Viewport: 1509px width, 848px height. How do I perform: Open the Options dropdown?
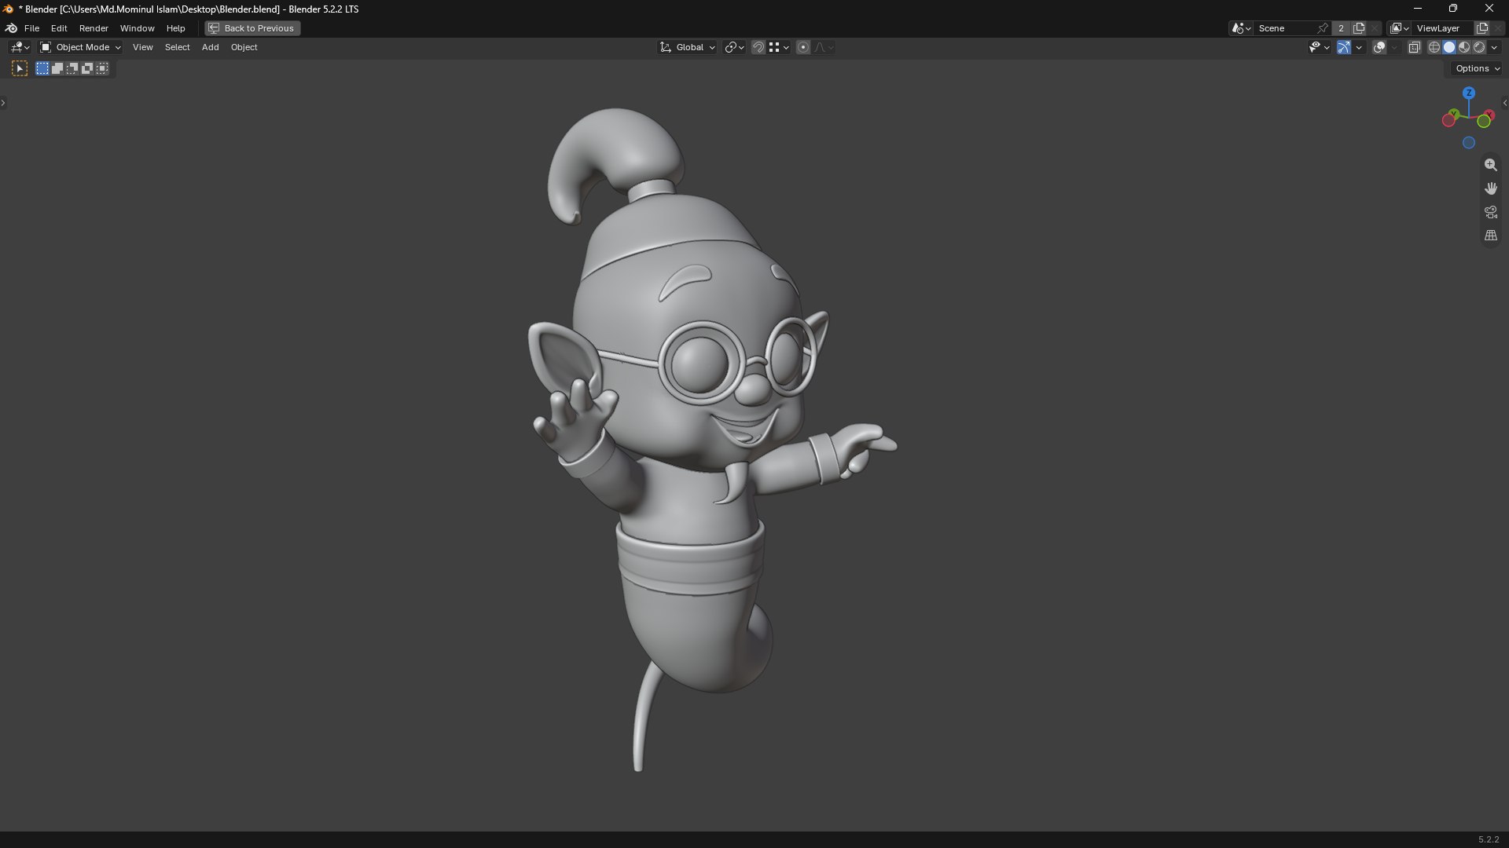coord(1477,68)
